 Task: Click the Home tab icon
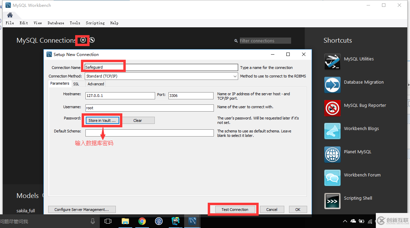click(x=10, y=15)
